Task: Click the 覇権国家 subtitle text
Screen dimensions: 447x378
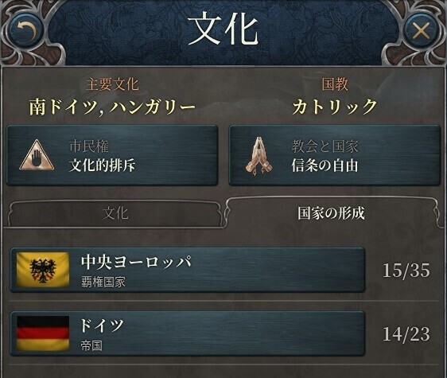Action: 103,283
